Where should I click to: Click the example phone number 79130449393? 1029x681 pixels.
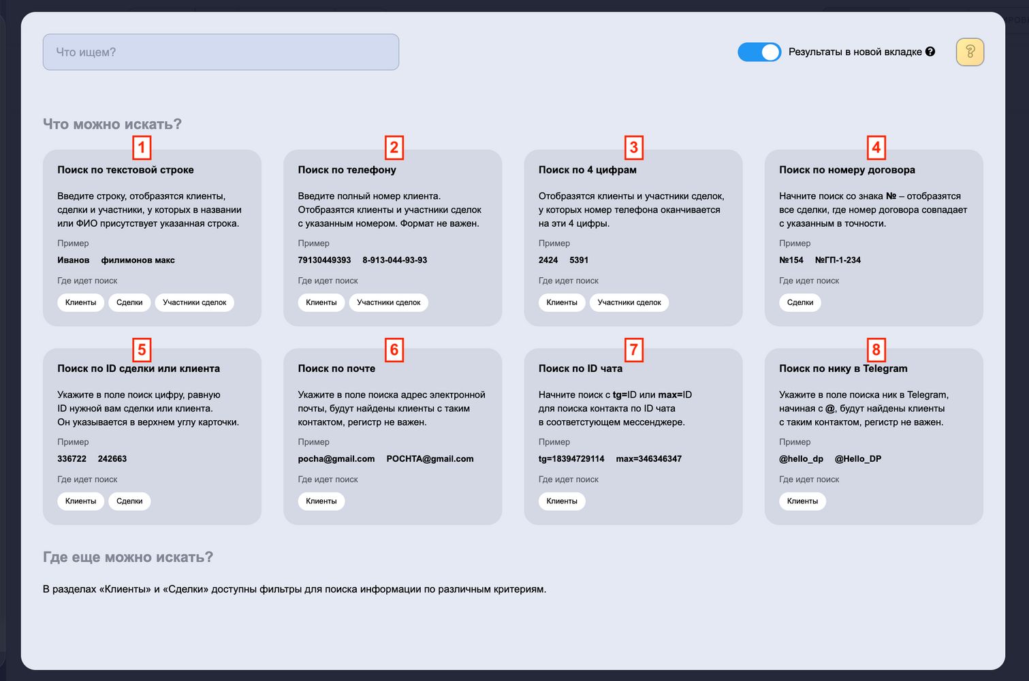pyautogui.click(x=324, y=260)
